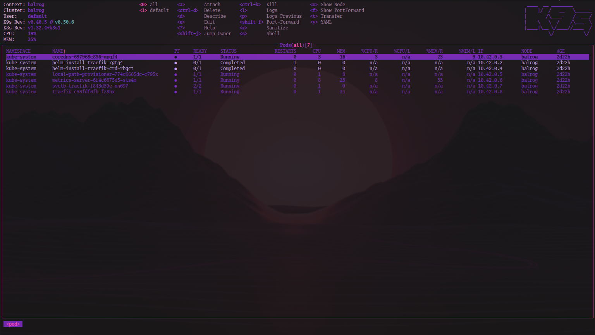Image resolution: width=595 pixels, height=335 pixels.
Task: Click the Sanitize key hint
Action: click(264, 28)
